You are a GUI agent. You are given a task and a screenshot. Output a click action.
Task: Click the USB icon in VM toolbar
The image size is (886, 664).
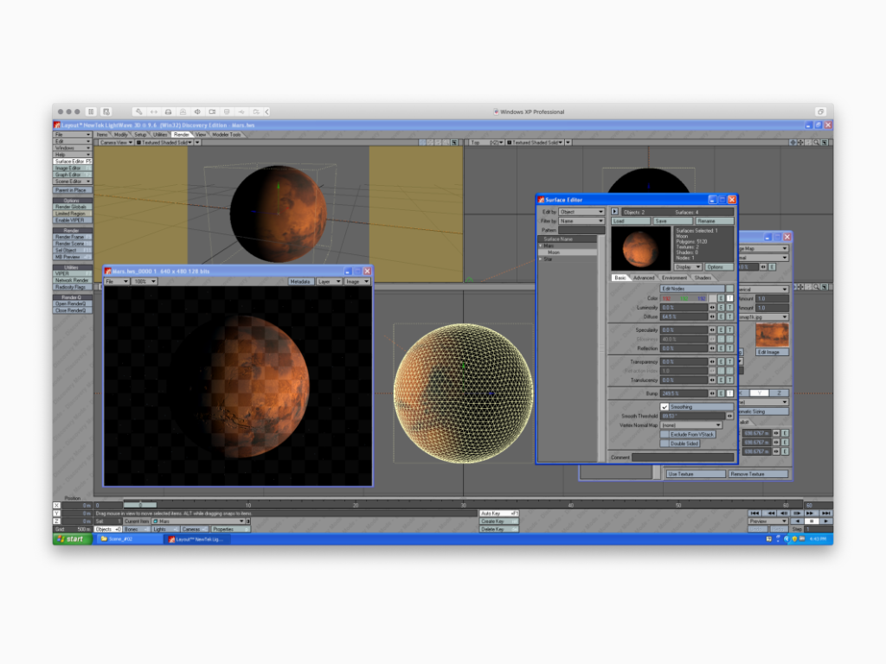(x=241, y=112)
